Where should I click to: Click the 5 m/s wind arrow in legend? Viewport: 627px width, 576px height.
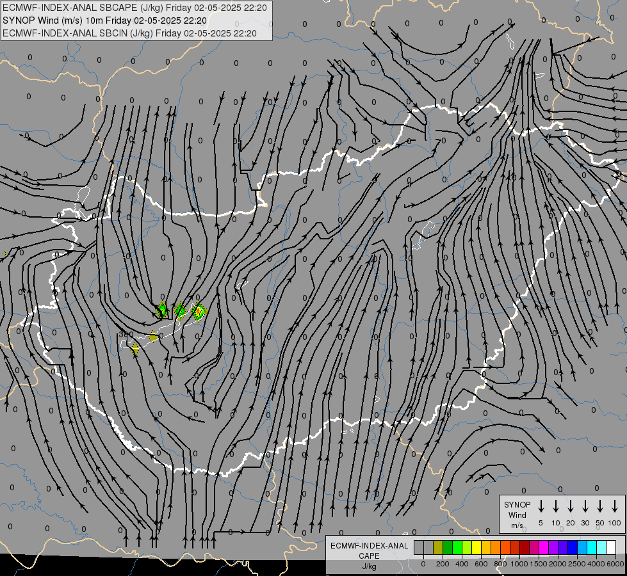[x=541, y=506]
